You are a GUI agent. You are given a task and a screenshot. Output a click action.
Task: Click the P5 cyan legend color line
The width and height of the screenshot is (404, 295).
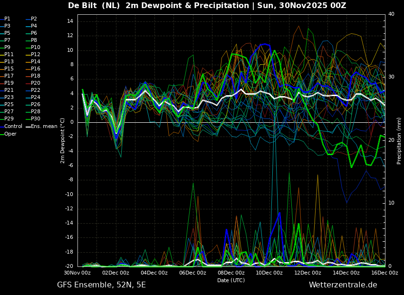[x=2, y=33]
